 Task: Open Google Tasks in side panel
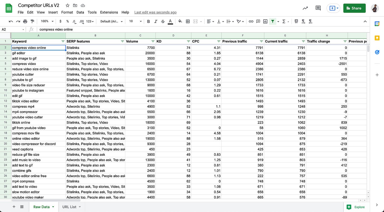(x=377, y=52)
